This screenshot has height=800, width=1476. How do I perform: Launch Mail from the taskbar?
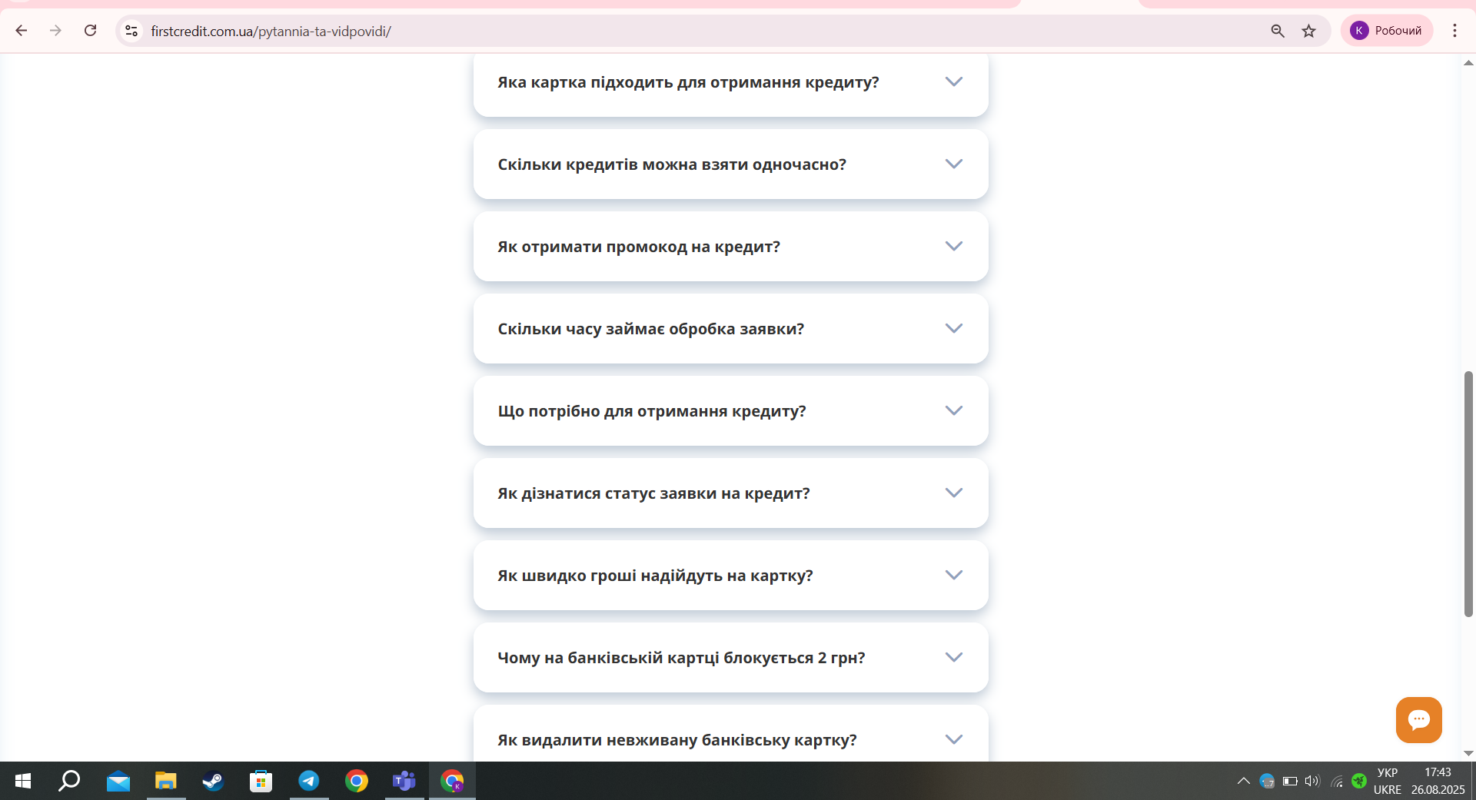click(118, 782)
